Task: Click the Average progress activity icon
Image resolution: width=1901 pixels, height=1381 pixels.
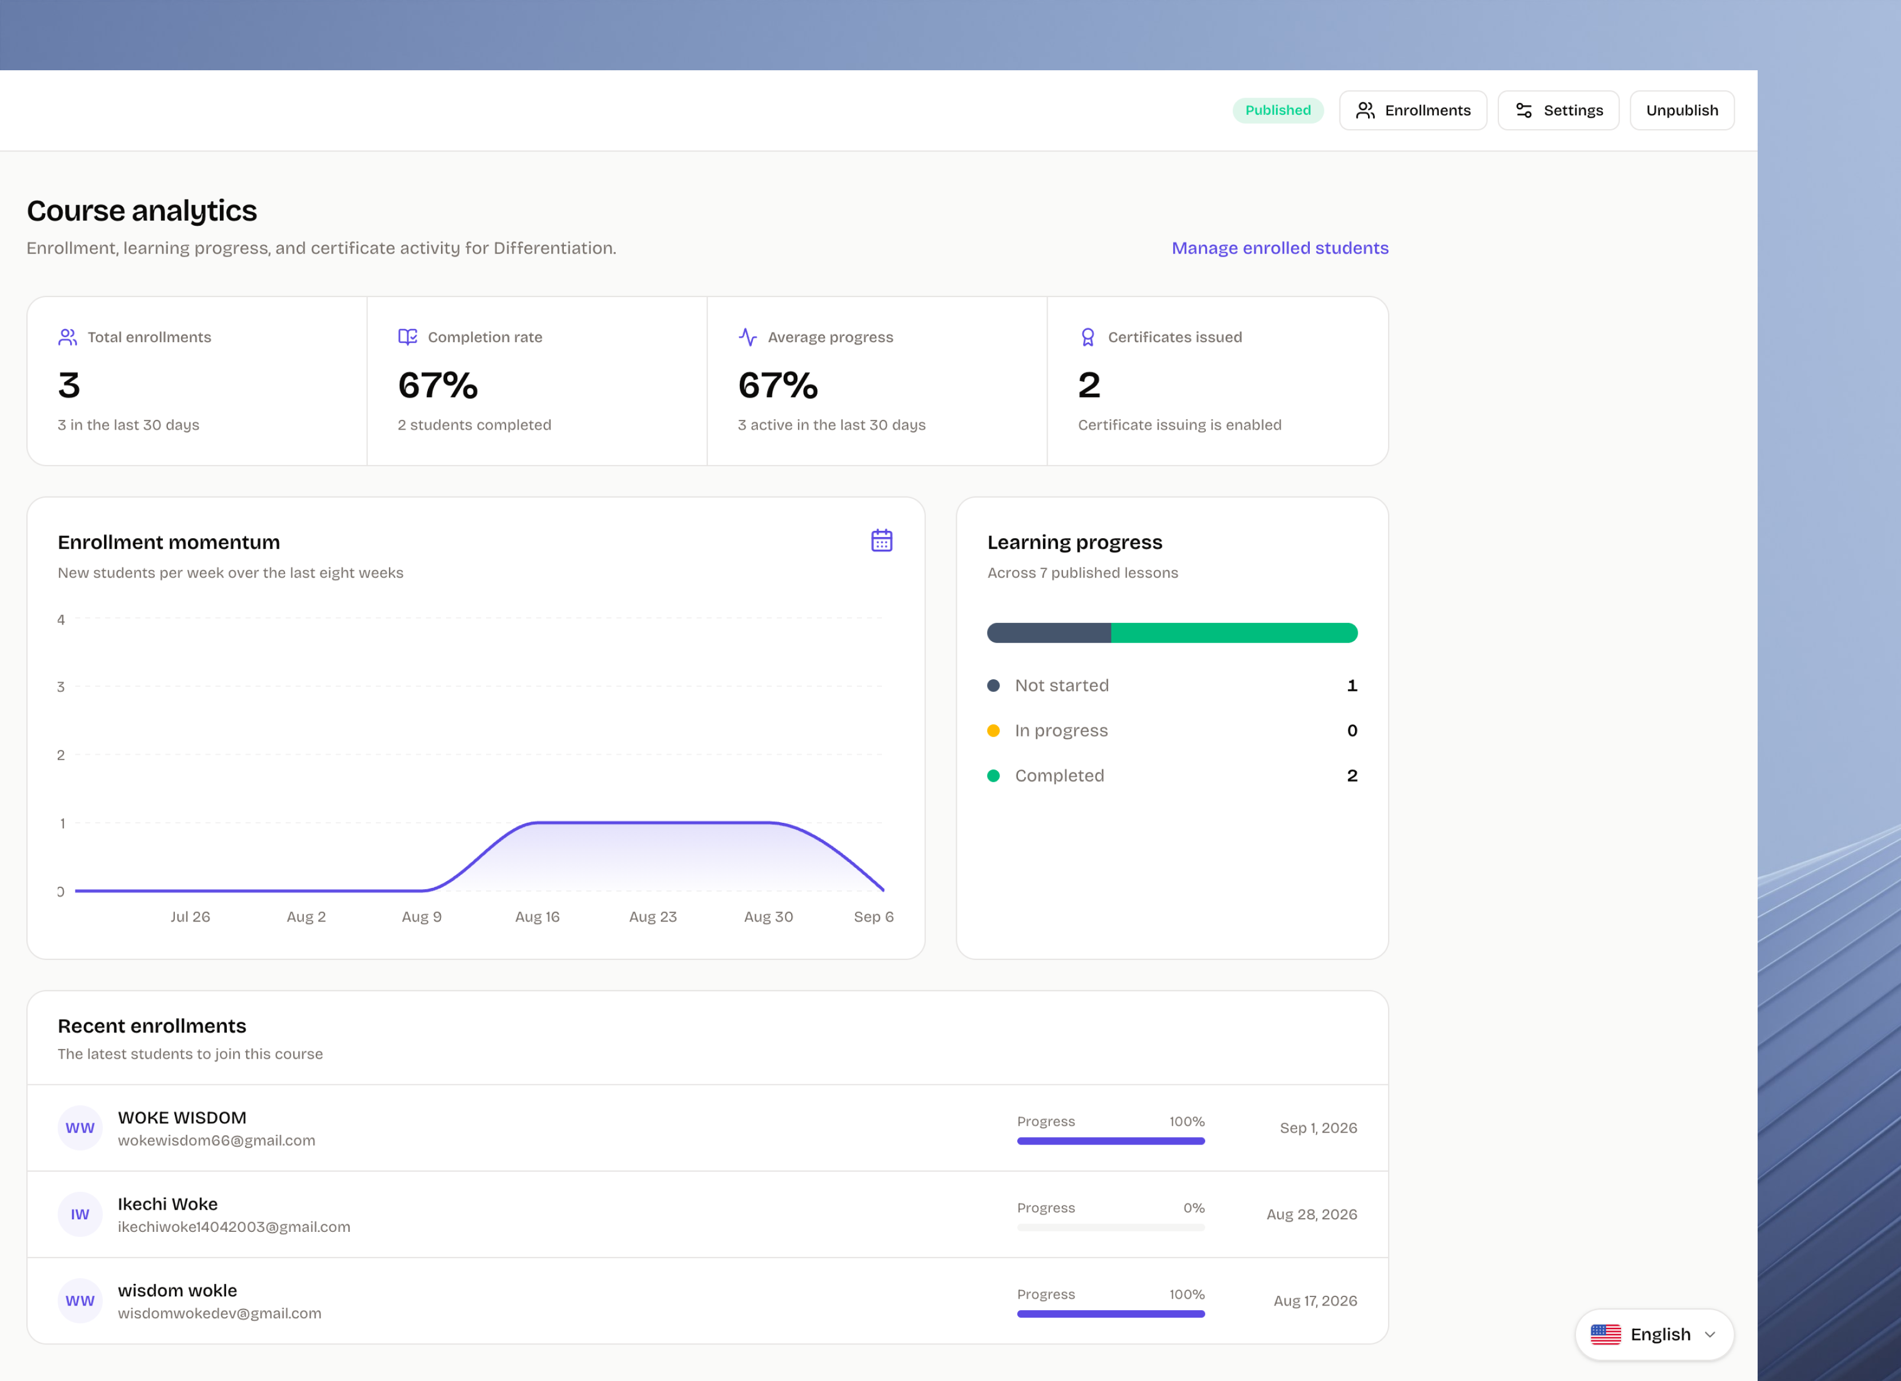Action: 748,337
